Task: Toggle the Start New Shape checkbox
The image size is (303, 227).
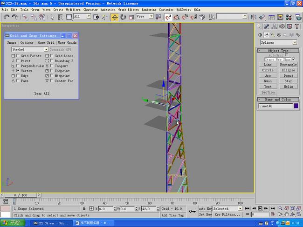Action: click(x=294, y=59)
